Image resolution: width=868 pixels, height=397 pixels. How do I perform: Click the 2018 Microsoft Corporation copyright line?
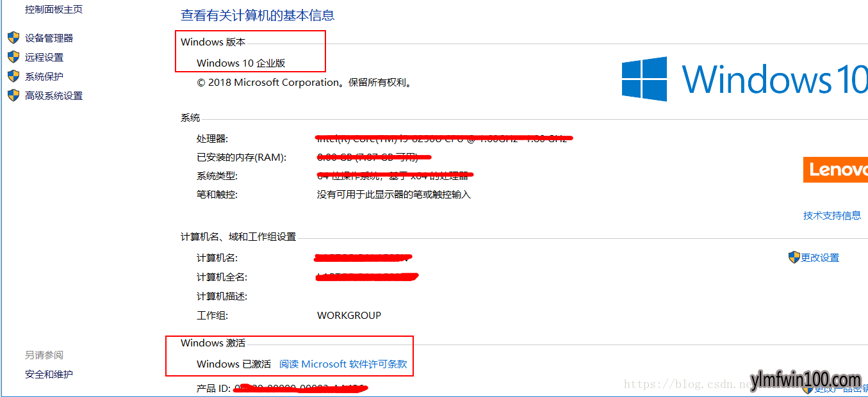[304, 82]
